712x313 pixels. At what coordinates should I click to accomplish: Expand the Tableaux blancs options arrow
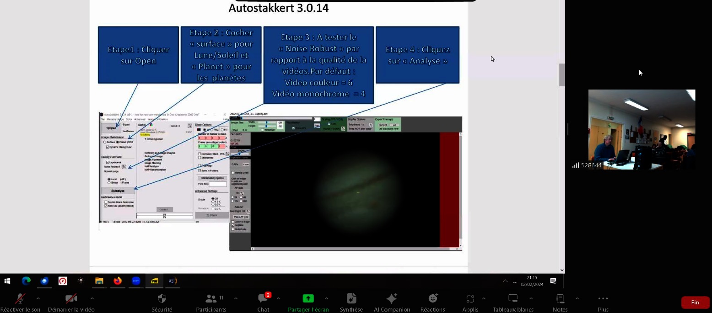[531, 298]
